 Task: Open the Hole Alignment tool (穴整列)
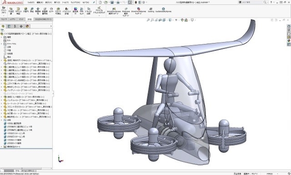click(26, 10)
